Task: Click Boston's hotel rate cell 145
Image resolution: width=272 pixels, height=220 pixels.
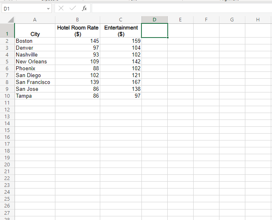Action: (x=78, y=41)
